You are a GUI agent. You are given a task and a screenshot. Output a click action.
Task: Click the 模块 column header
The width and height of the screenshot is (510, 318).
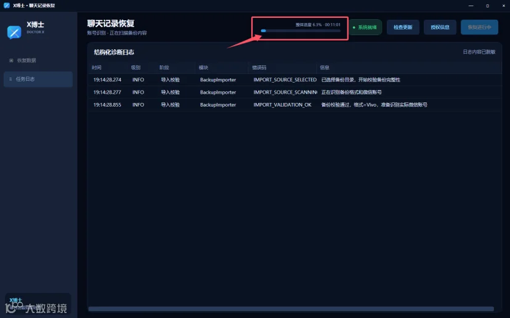coord(204,68)
